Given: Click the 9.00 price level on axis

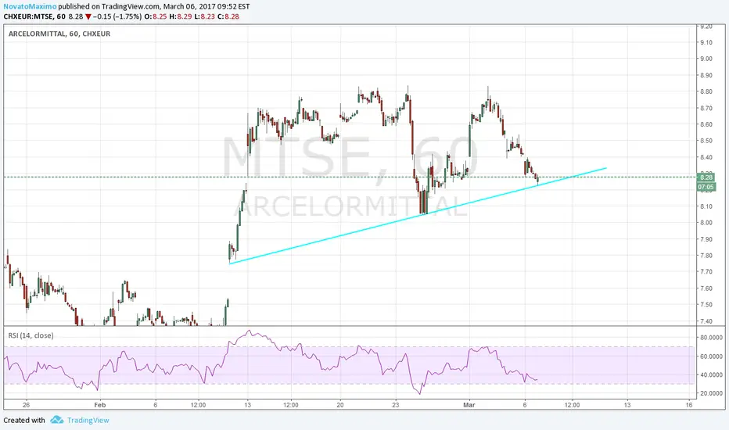Looking at the screenshot, I should click(706, 59).
